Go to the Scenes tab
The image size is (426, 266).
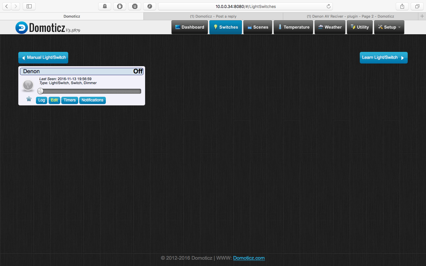(258, 27)
